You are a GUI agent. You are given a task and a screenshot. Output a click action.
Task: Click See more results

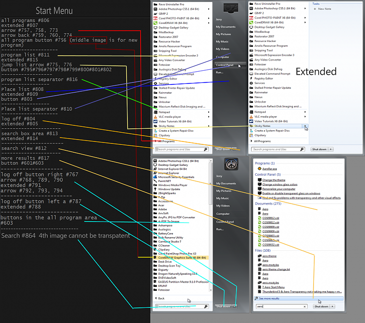click(x=298, y=298)
